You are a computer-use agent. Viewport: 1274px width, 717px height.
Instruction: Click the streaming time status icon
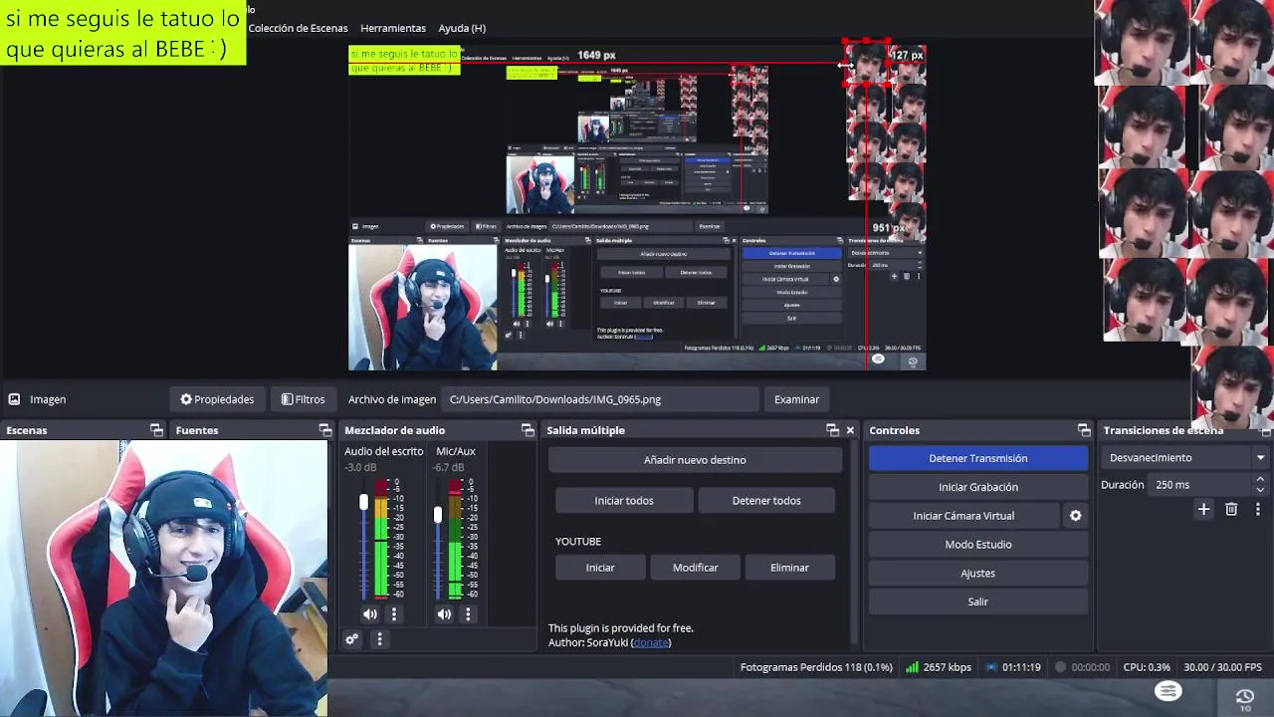[x=991, y=667]
